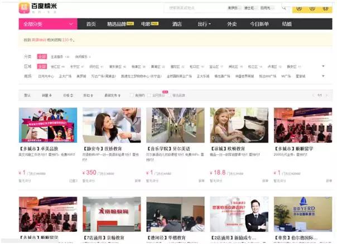
Task: Click the 【多城市】卓美品致 title
Action: pos(38,149)
